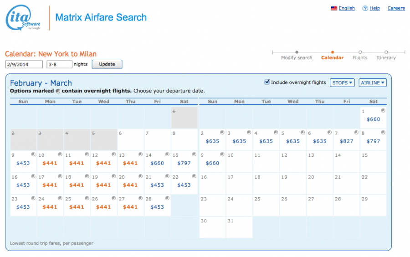
Task: Open the STOPS filter dropdown
Action: coord(342,82)
